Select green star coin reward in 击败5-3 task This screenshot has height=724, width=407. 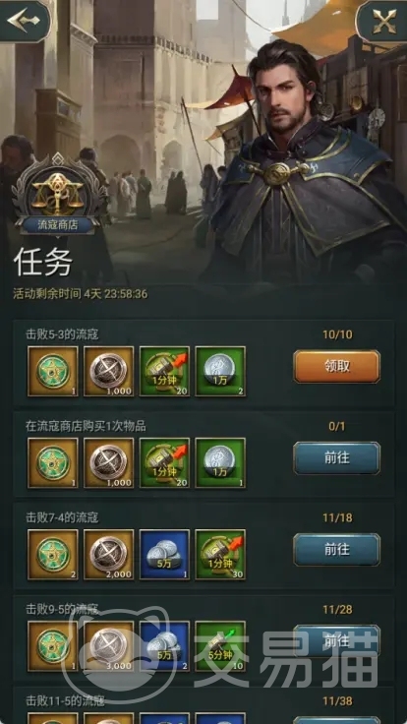click(x=53, y=371)
